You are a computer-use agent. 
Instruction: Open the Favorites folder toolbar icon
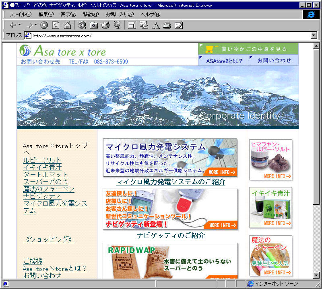pos(94,25)
